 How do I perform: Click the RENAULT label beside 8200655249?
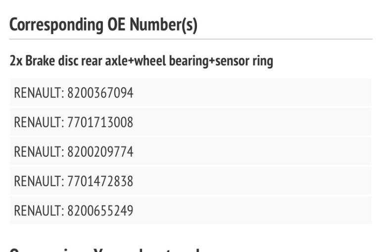38,211
